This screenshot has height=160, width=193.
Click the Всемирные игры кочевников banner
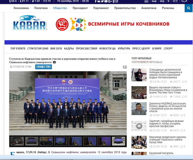point(113,24)
